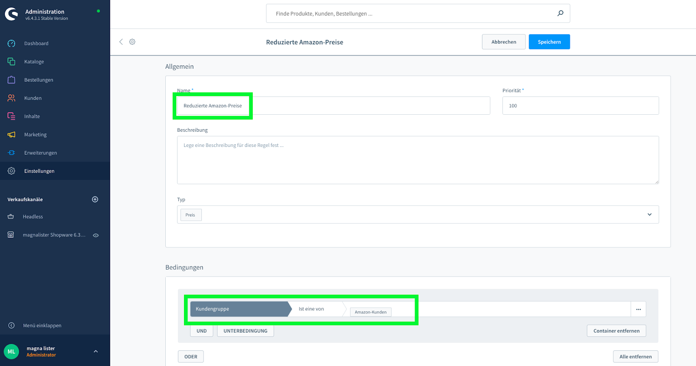Click the Shopware logo icon
The image size is (696, 366).
(11, 14)
